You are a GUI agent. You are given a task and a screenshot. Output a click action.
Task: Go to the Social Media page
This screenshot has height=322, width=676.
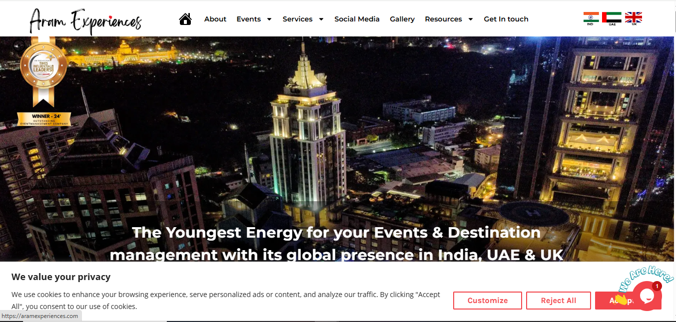pos(357,19)
